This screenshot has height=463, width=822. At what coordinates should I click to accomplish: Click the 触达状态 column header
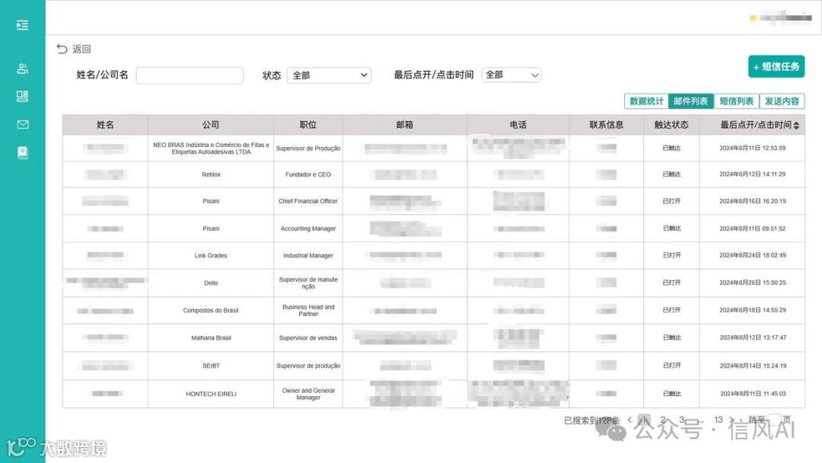pos(671,125)
